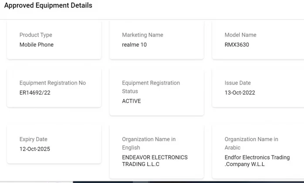Viewport: 304px width, 183px height.
Task: Click the ACTIVE status value
Action: (132, 101)
